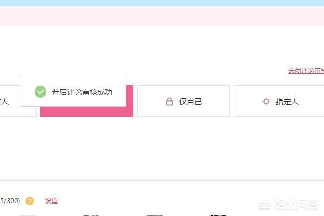Click the cloud logo in the watermark

pyautogui.click(x=264, y=205)
